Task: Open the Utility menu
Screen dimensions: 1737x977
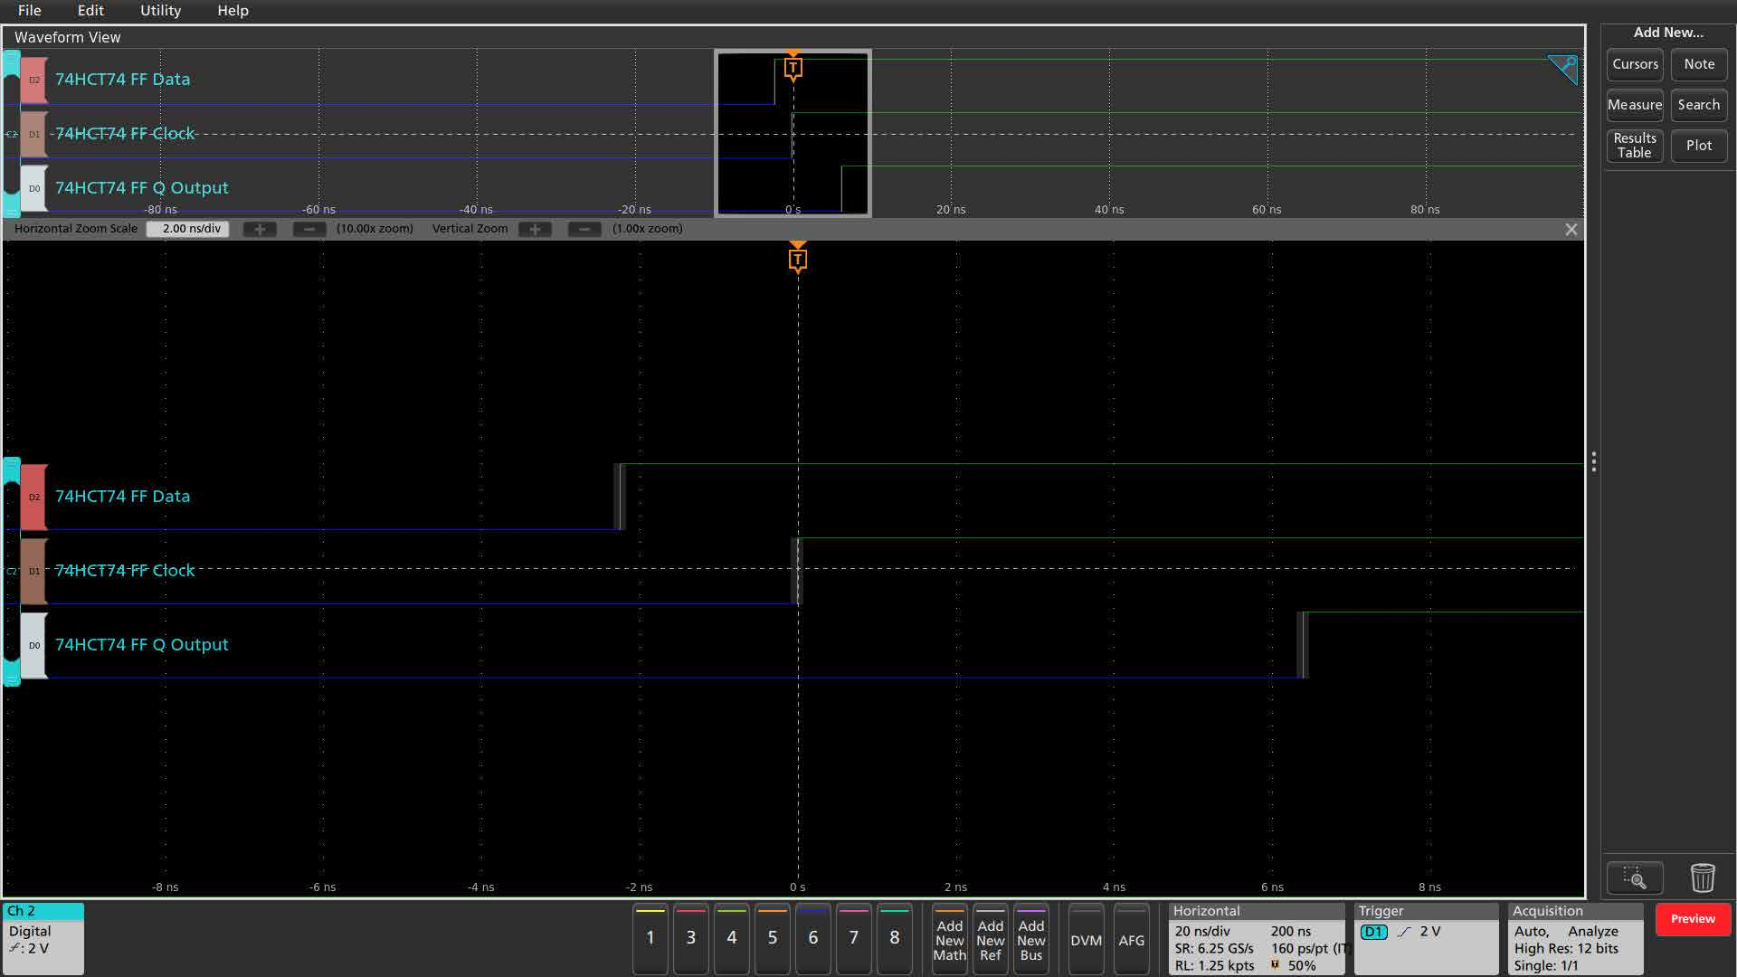Action: 160,11
